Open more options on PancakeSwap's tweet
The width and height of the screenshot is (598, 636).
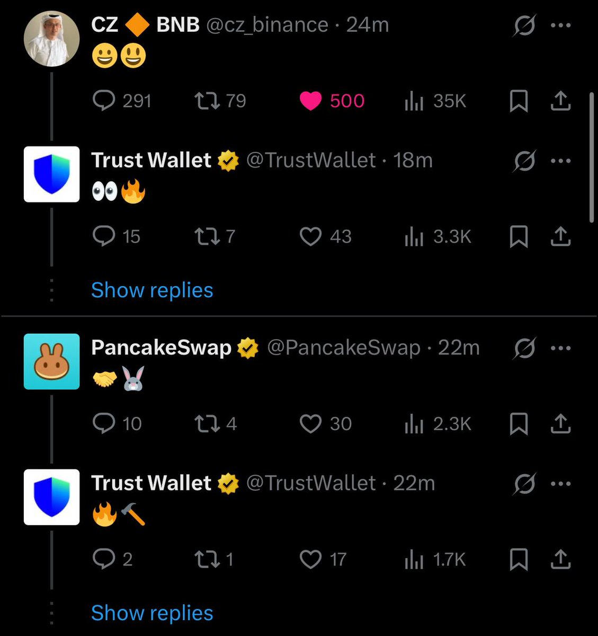coord(561,348)
